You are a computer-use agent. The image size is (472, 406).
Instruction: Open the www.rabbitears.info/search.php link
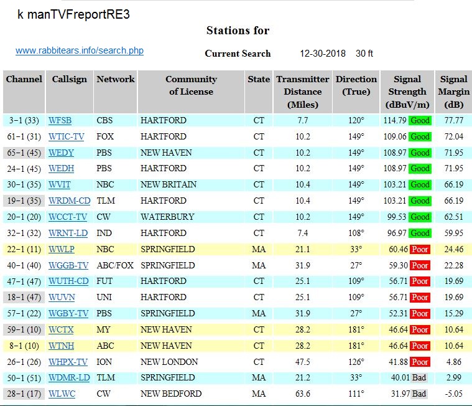pos(80,50)
